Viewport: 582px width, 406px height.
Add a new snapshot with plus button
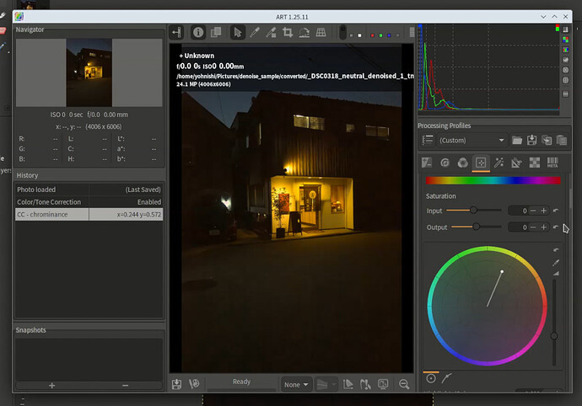point(52,385)
